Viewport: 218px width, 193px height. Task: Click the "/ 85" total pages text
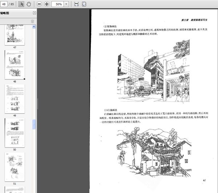(11, 4)
